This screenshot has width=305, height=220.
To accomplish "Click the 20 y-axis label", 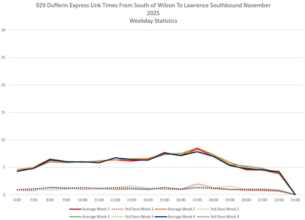I will pos(4,85).
